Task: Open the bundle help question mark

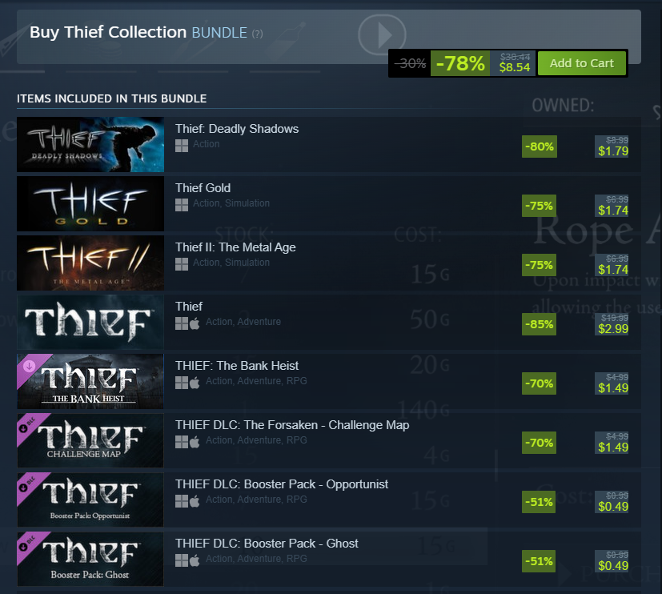Action: click(x=257, y=34)
